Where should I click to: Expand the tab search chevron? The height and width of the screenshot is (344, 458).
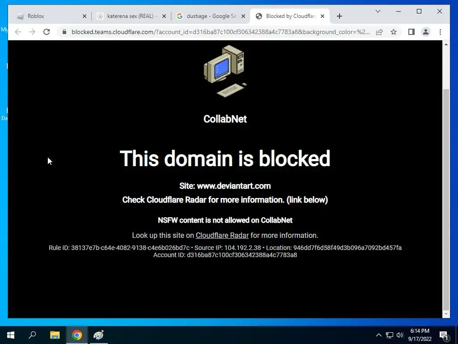pos(377,11)
